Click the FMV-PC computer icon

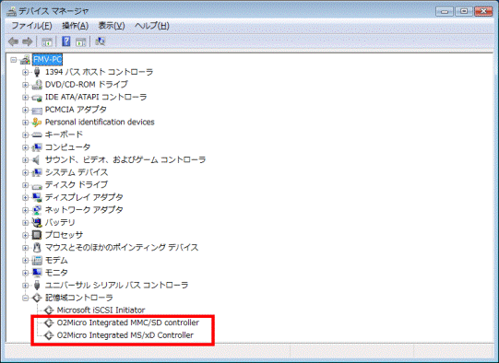tap(25, 60)
